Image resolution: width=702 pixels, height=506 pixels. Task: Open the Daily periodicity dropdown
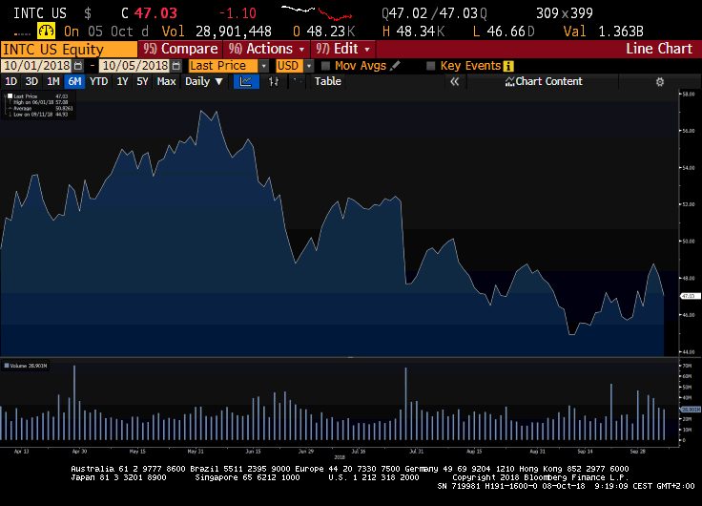[204, 81]
